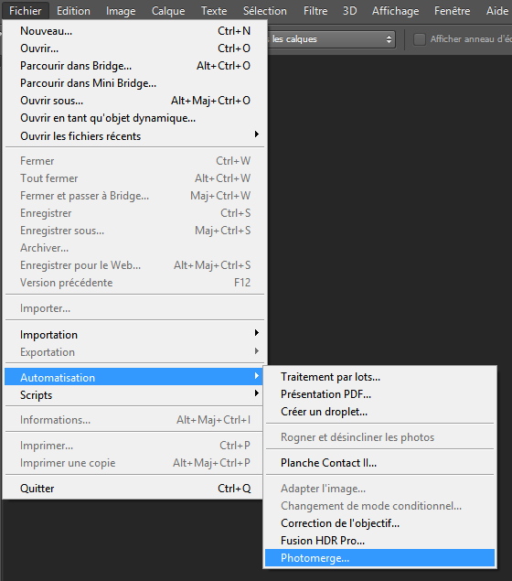Screen dimensions: 512x581
Task: Open Planche Contact II entry
Action: pyautogui.click(x=379, y=462)
